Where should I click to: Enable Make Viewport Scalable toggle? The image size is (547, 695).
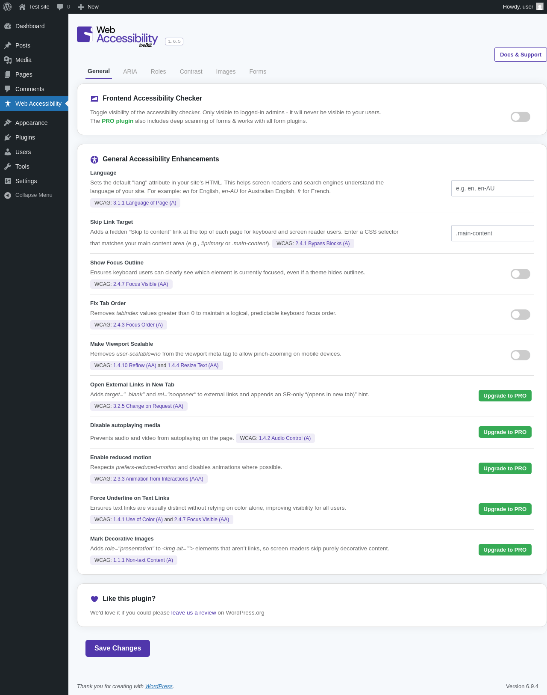point(521,355)
